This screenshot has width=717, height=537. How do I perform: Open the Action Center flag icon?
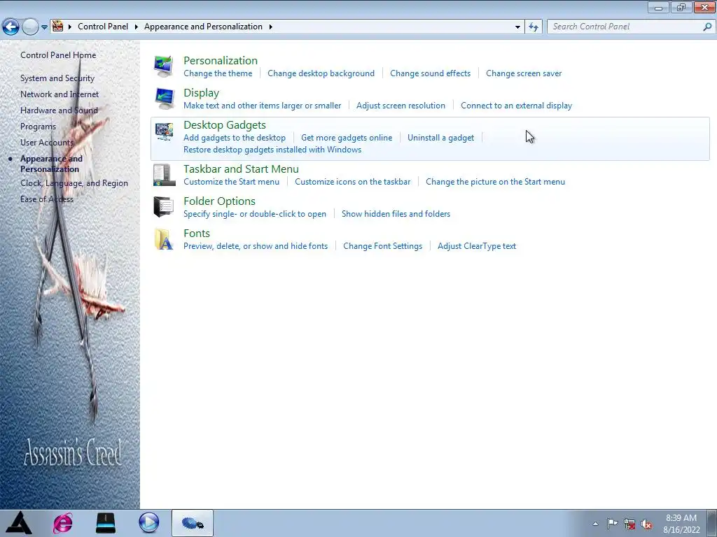pos(612,524)
